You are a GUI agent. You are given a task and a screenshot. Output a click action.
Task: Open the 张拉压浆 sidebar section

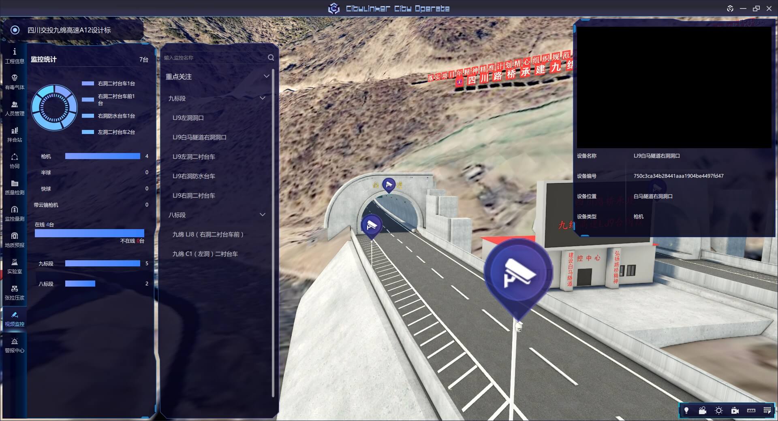(15, 293)
